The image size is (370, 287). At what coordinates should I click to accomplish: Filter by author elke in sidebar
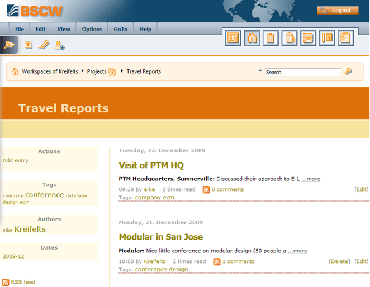7,231
